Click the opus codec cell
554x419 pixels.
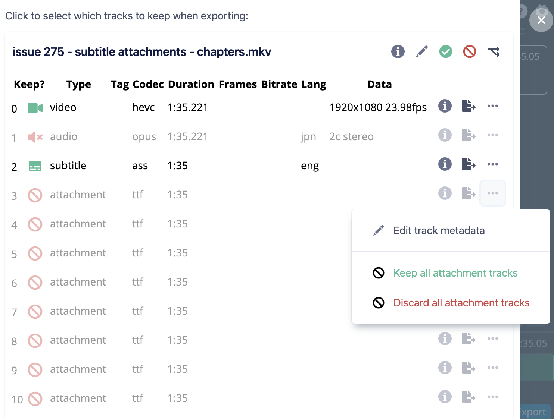[144, 137]
